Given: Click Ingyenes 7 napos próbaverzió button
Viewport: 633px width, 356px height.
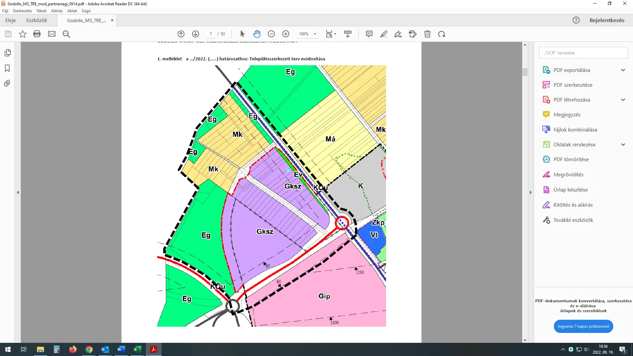Looking at the screenshot, I should (583, 326).
